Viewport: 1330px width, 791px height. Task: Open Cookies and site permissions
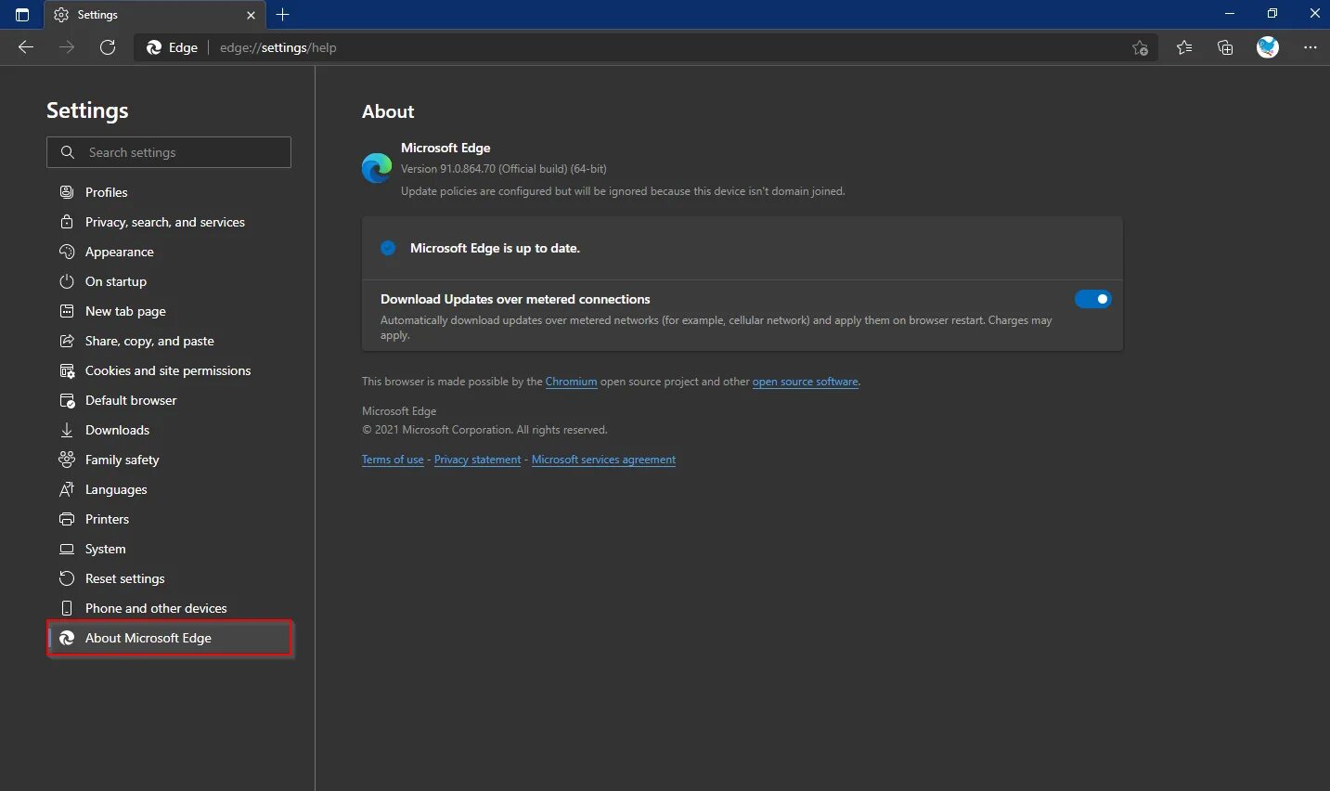tap(169, 370)
